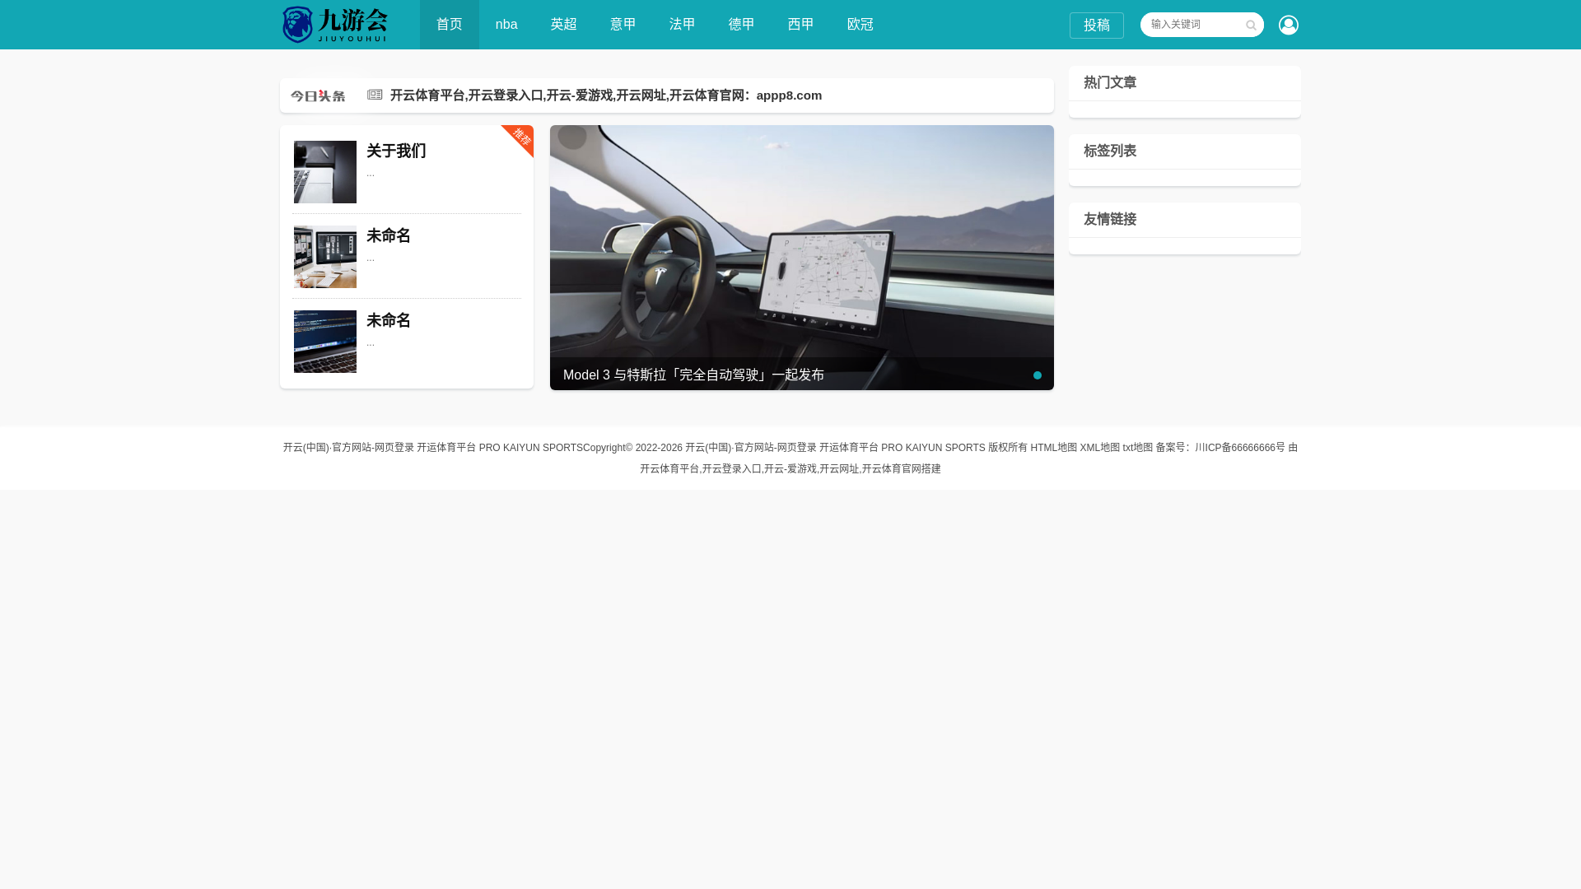Click the 热门文章 sidebar heading
The height and width of the screenshot is (889, 1581).
1110,82
